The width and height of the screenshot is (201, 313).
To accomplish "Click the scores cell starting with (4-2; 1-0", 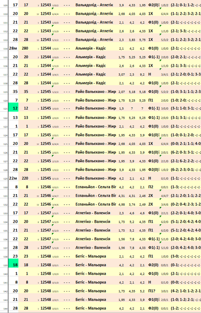I will coord(185,291).
